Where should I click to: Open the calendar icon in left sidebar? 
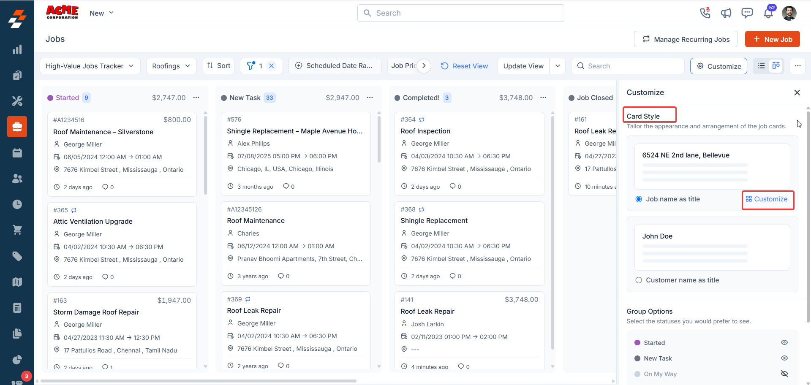(x=17, y=153)
